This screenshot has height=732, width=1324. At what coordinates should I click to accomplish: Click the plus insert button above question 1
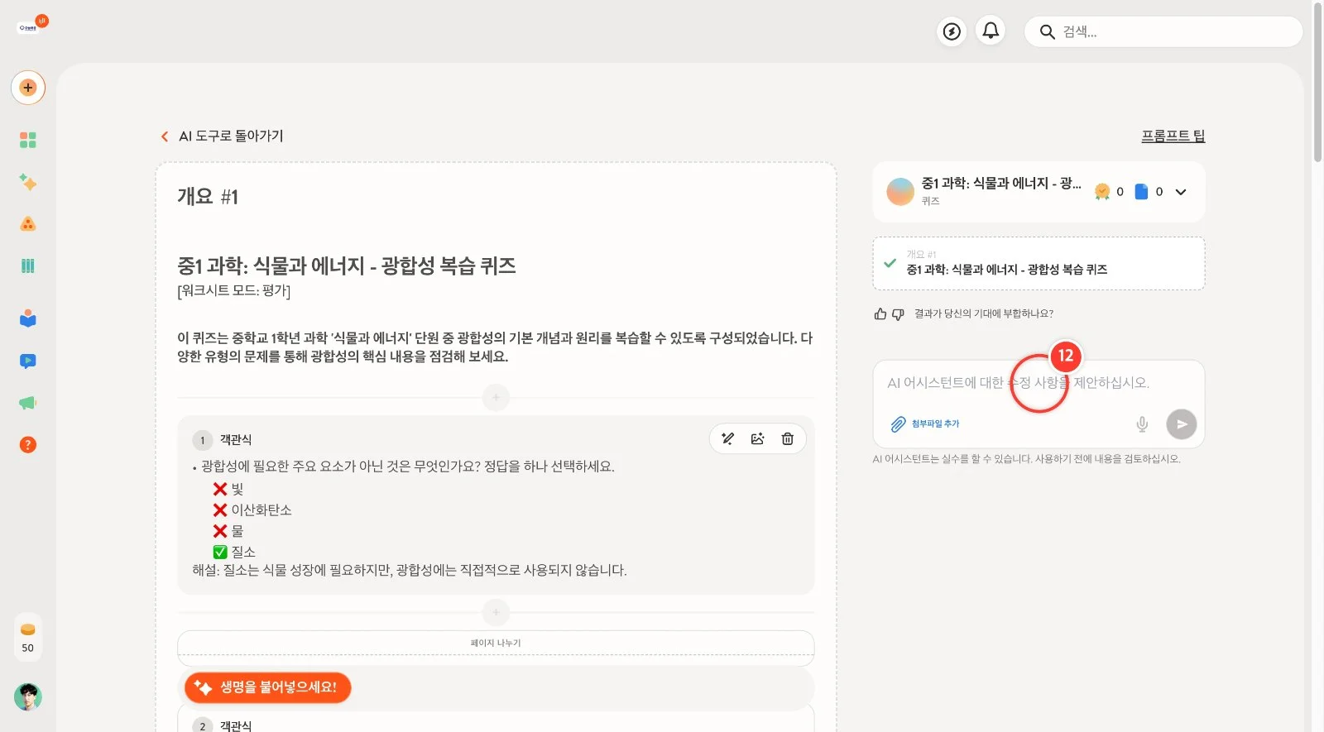pyautogui.click(x=496, y=397)
